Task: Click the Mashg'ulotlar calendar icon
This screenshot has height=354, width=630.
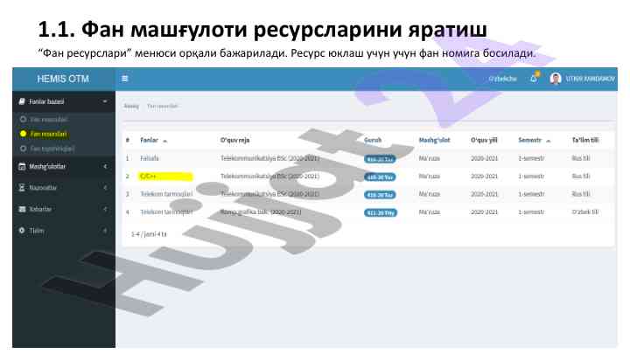Action: [22, 166]
